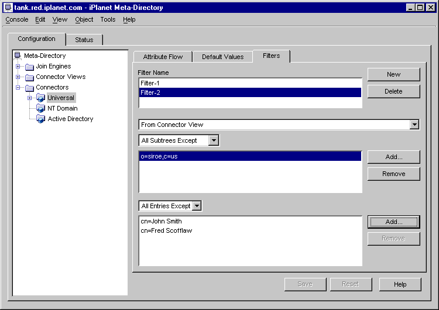The height and width of the screenshot is (310, 439).
Task: Click the Universal connector icon
Action: click(40, 98)
